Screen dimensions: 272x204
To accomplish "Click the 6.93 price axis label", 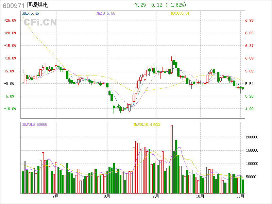I will point(249,20).
